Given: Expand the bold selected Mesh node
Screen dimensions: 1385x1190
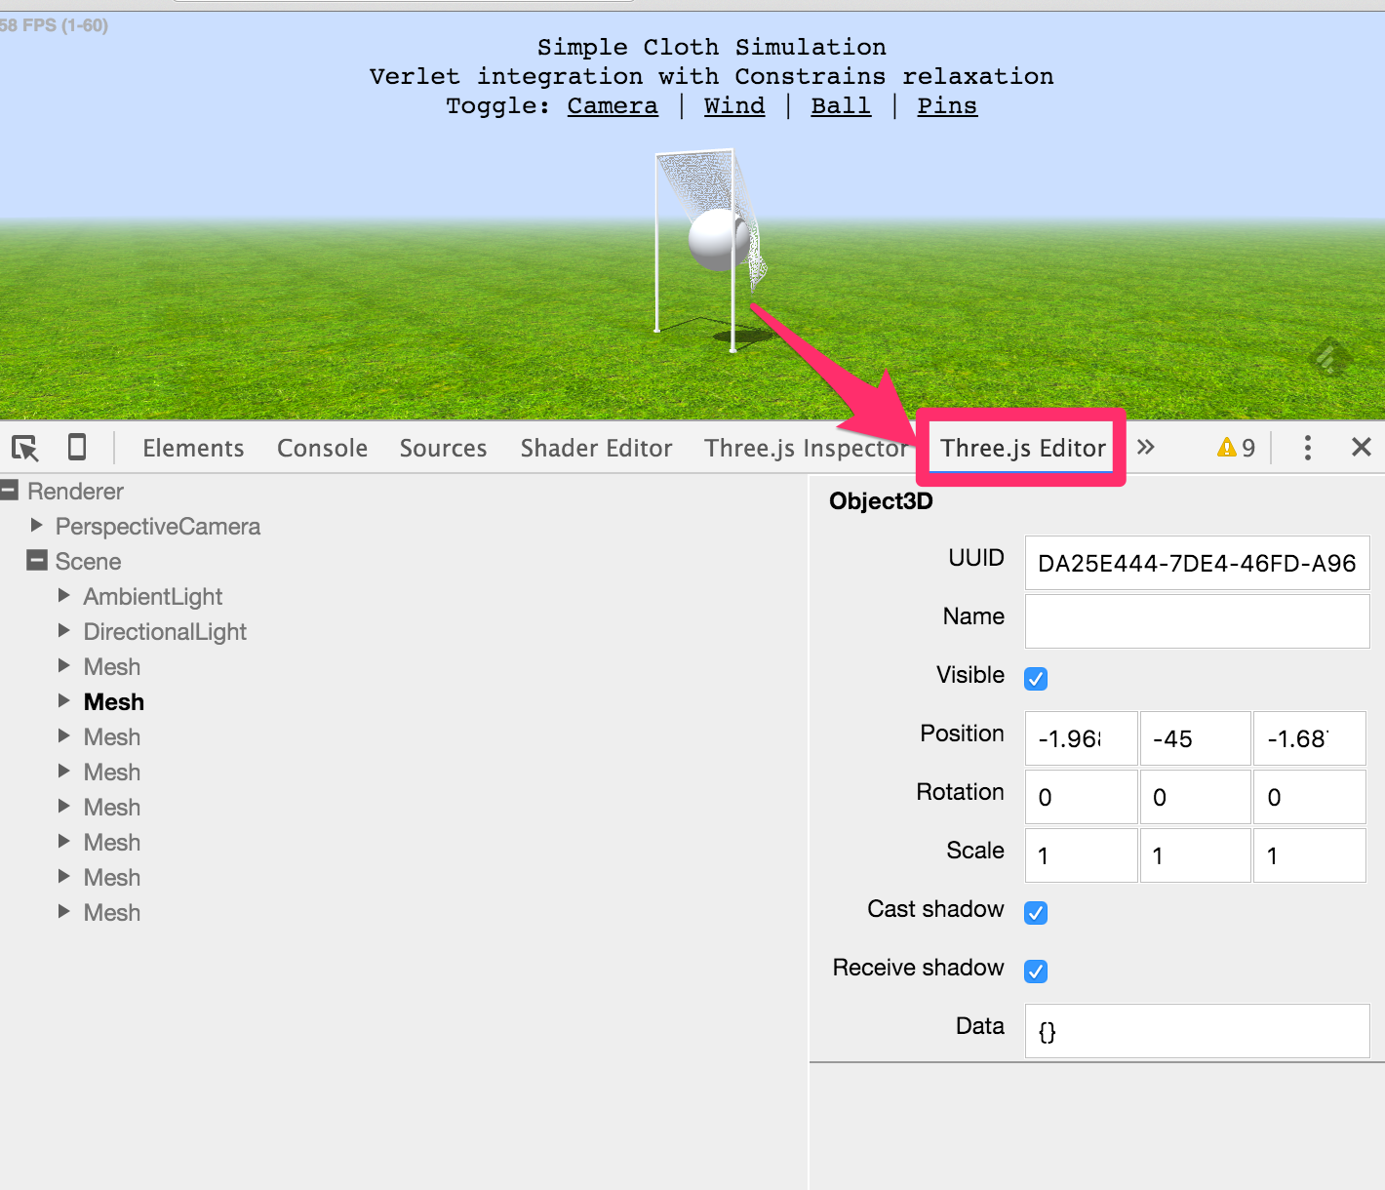Looking at the screenshot, I should tap(64, 700).
